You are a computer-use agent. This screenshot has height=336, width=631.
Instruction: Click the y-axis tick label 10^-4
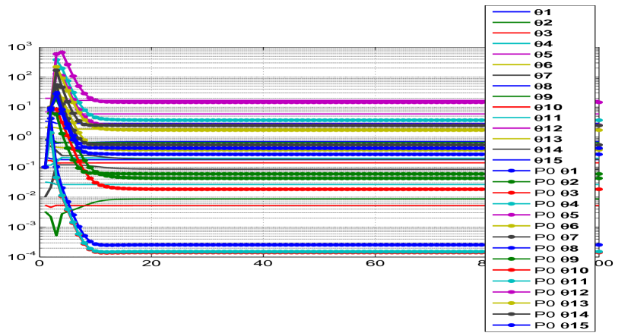21,256
